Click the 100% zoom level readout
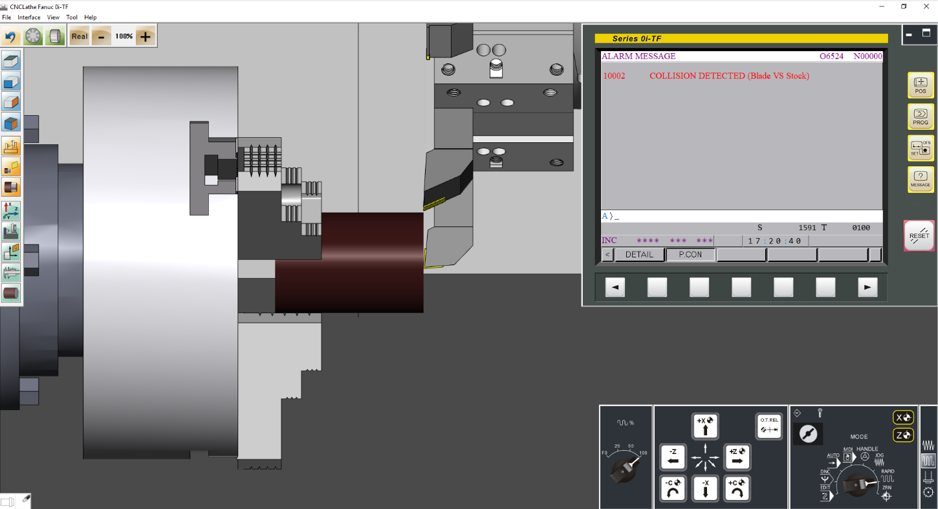938x509 pixels. [x=124, y=36]
